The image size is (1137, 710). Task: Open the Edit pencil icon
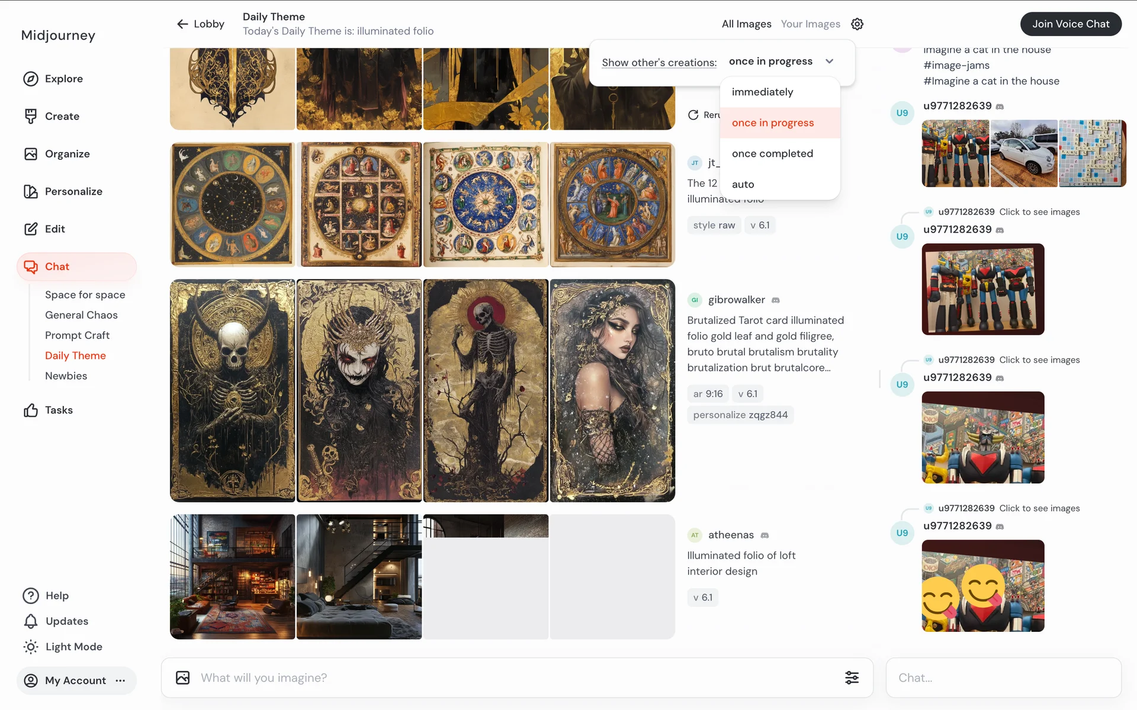(x=31, y=229)
